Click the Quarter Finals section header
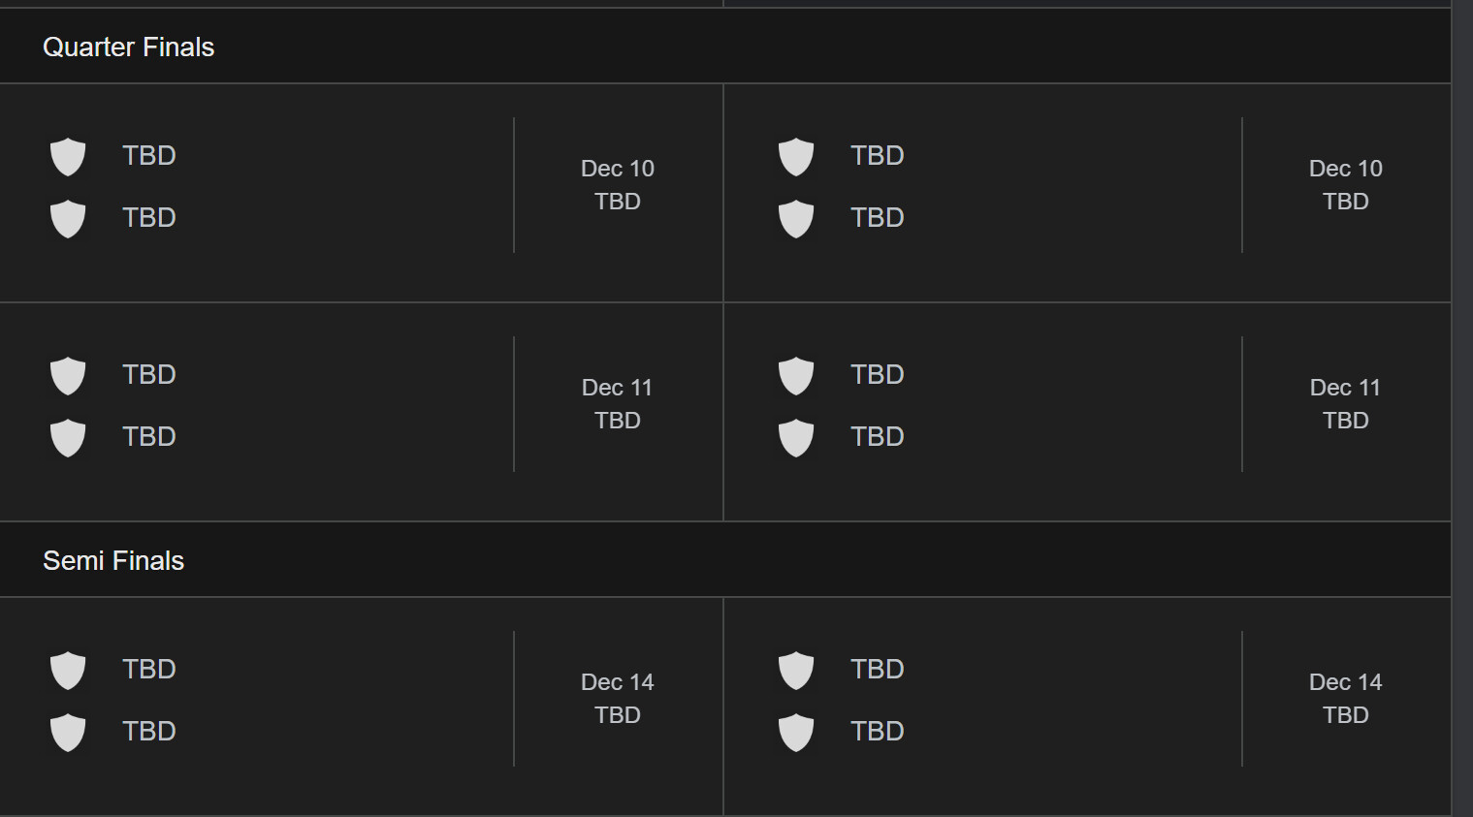 [129, 47]
